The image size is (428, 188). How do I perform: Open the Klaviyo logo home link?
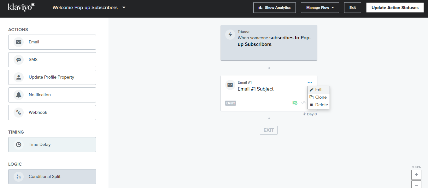coord(21,7)
